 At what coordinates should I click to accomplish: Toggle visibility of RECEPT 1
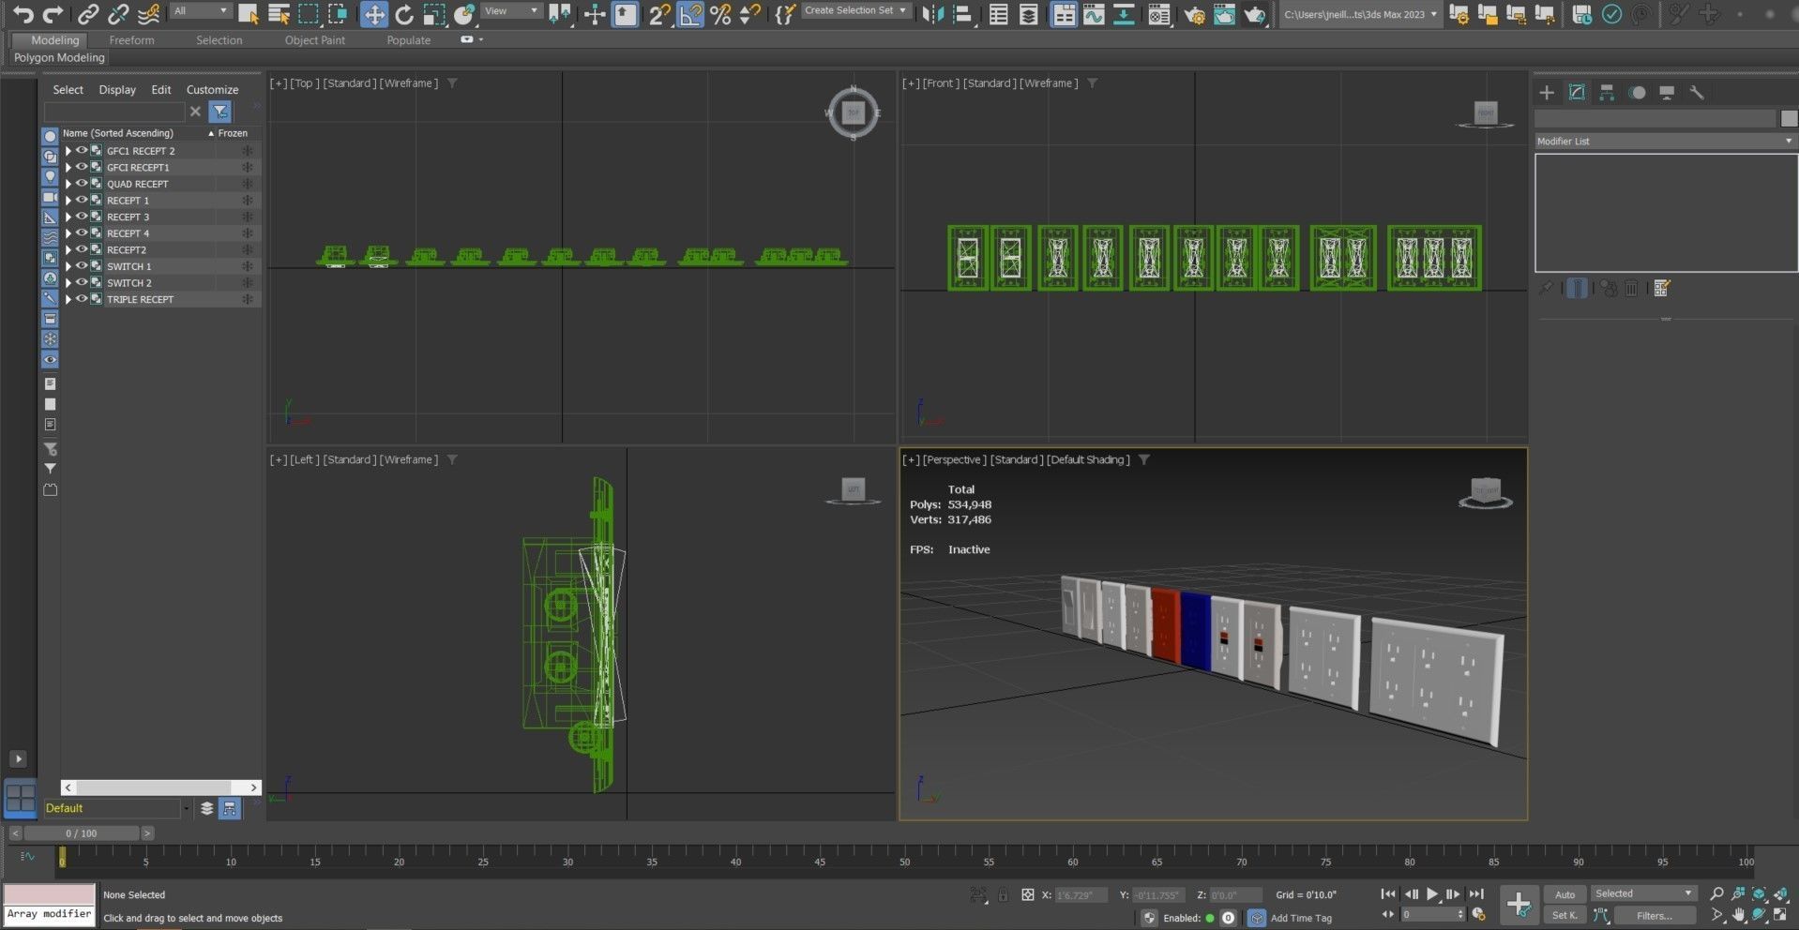(x=82, y=200)
